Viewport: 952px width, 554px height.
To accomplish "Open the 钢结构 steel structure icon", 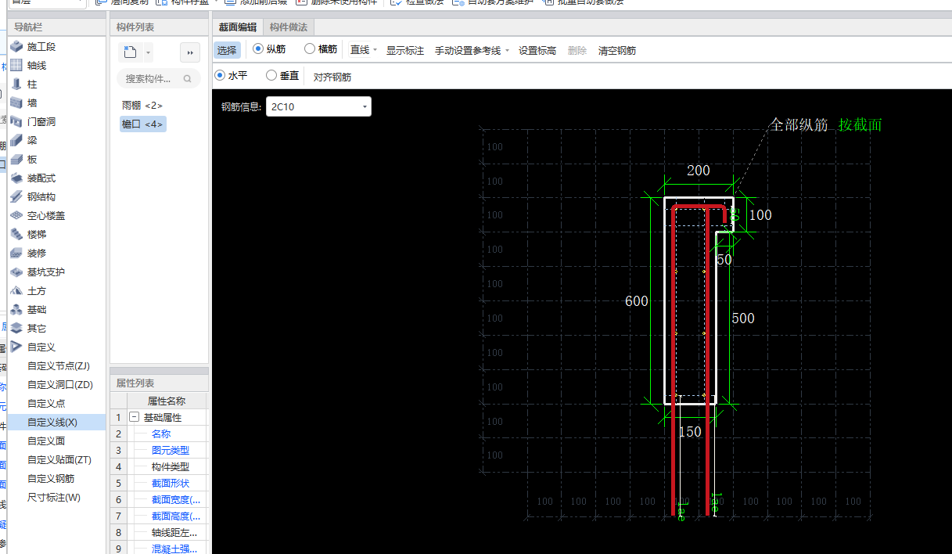I will click(x=16, y=197).
